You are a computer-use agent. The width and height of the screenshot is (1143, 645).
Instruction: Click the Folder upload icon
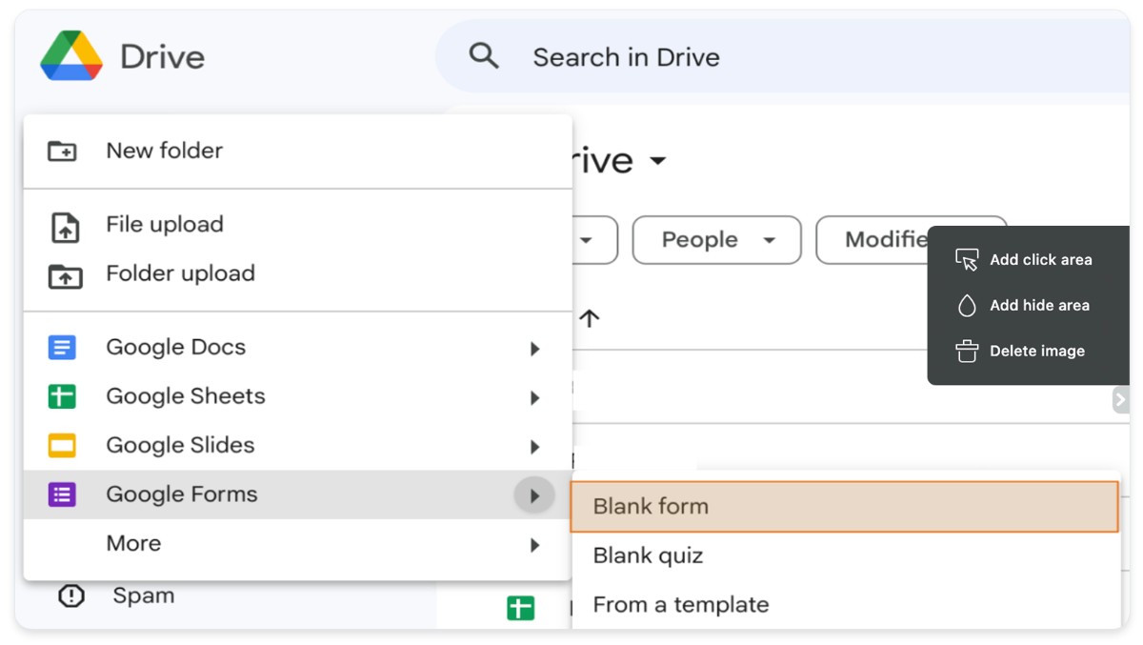point(65,276)
